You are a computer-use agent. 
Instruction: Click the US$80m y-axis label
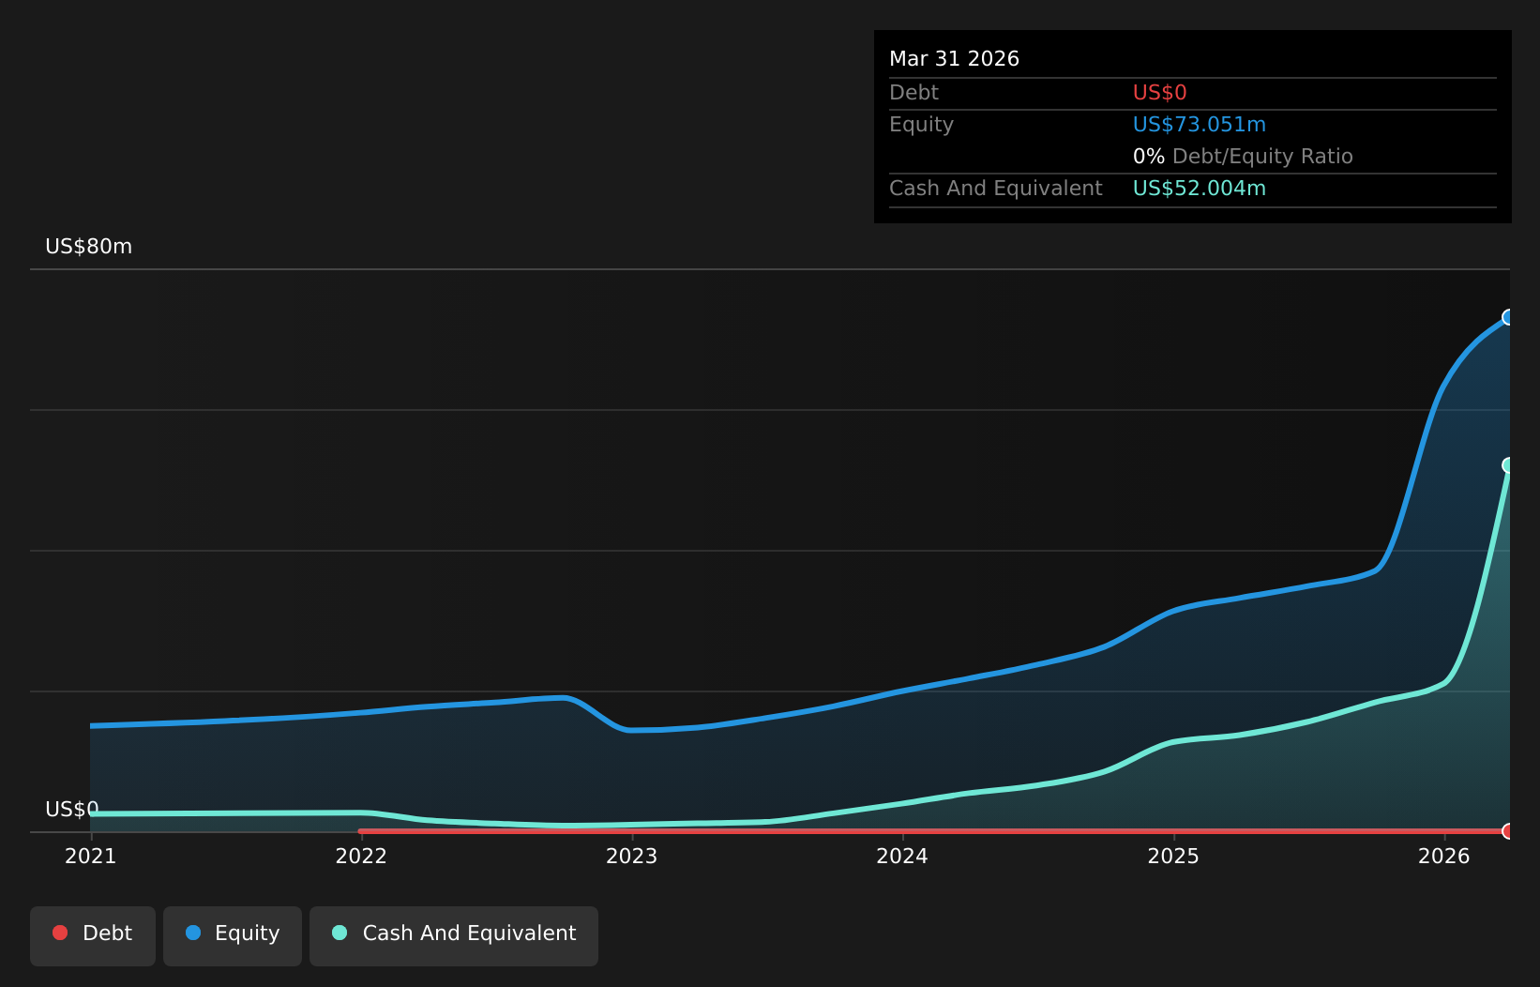(x=89, y=247)
